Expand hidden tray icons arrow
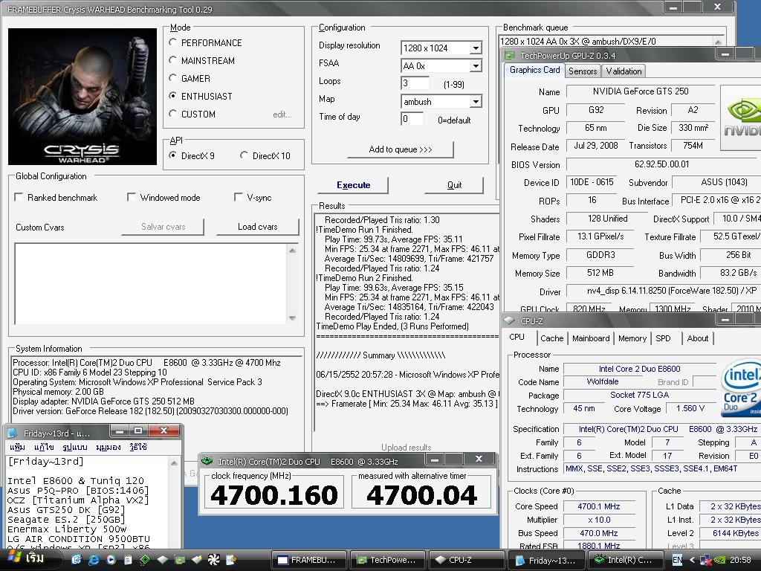761x571 pixels. (x=692, y=560)
